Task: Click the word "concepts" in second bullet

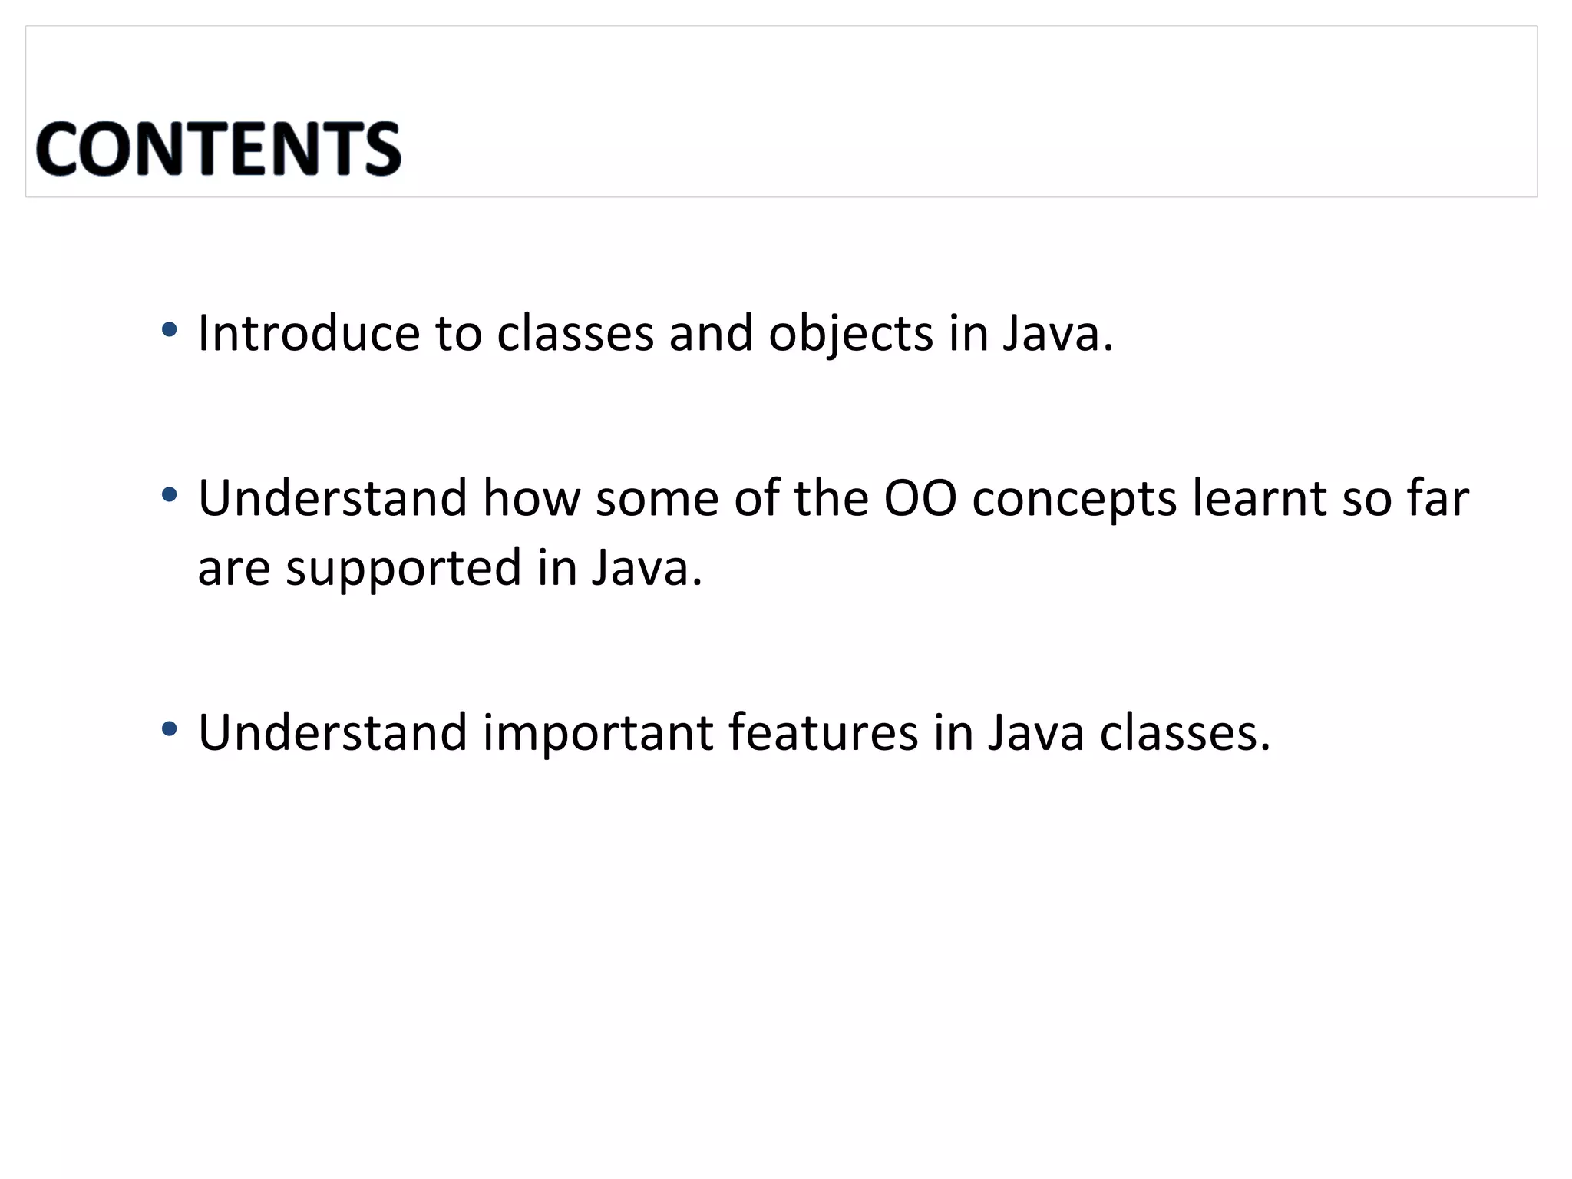Action: 1075,500
